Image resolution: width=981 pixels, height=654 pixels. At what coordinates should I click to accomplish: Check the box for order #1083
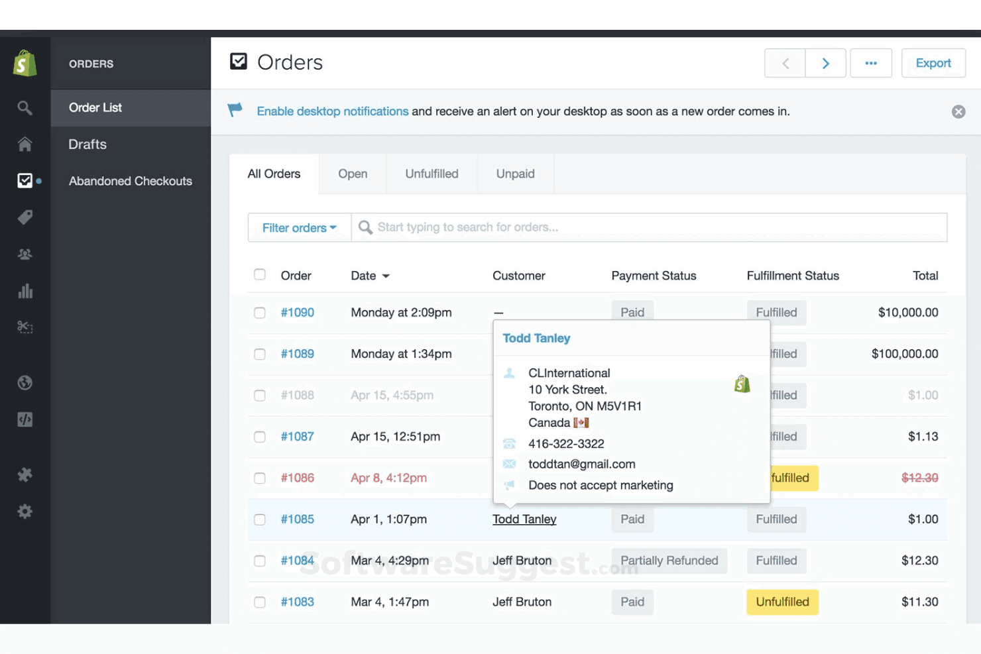click(x=260, y=602)
